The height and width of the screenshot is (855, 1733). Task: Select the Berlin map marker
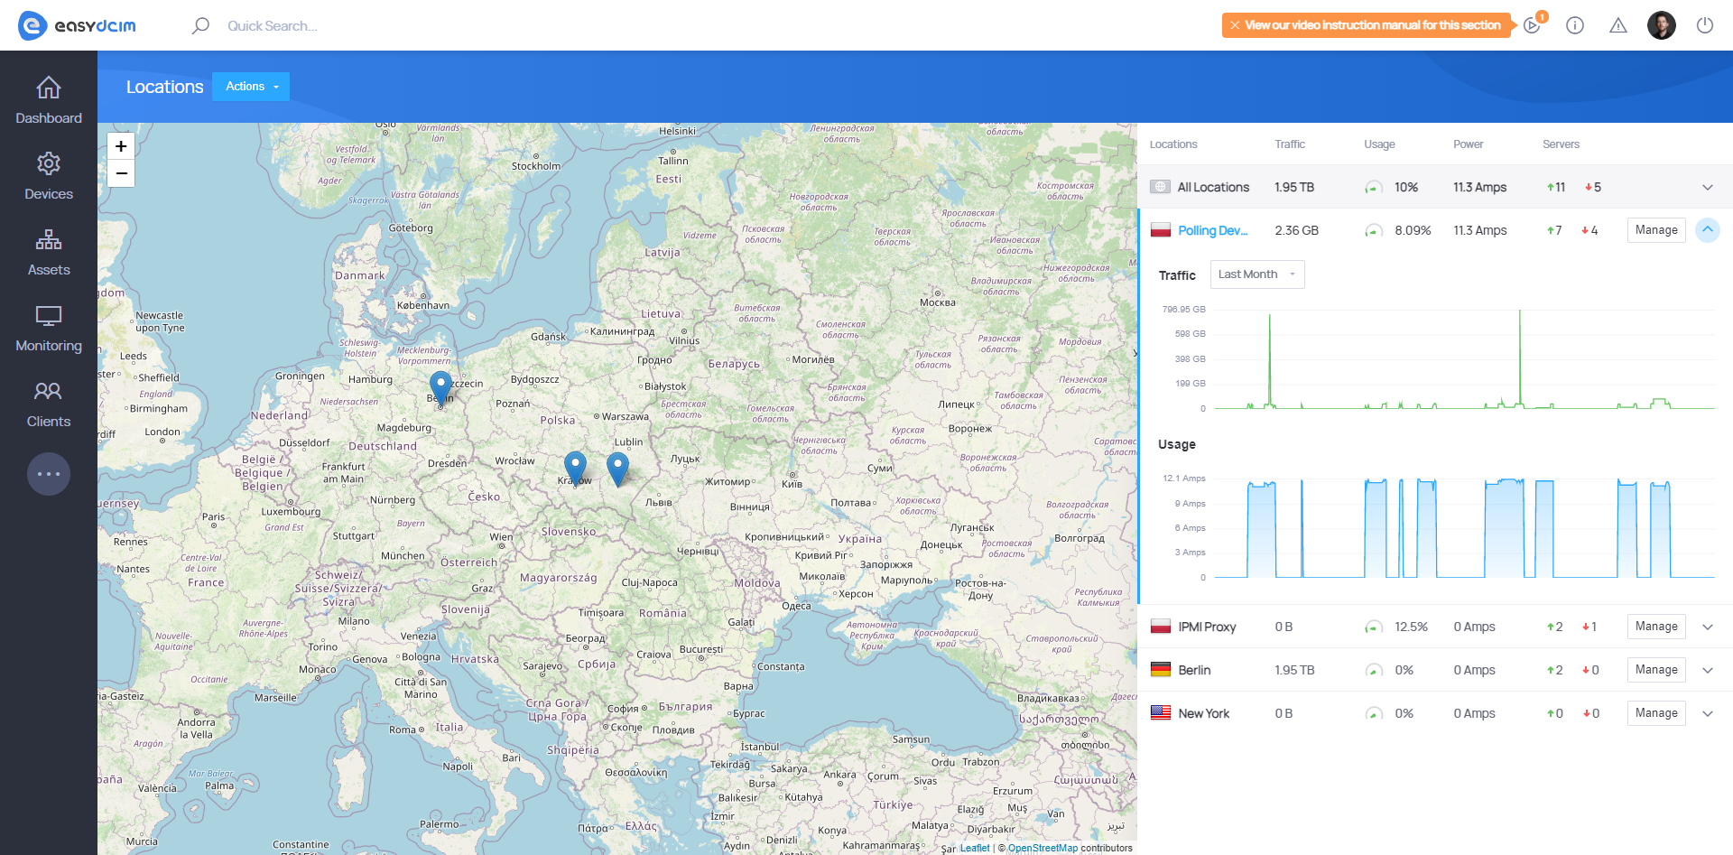tap(440, 388)
